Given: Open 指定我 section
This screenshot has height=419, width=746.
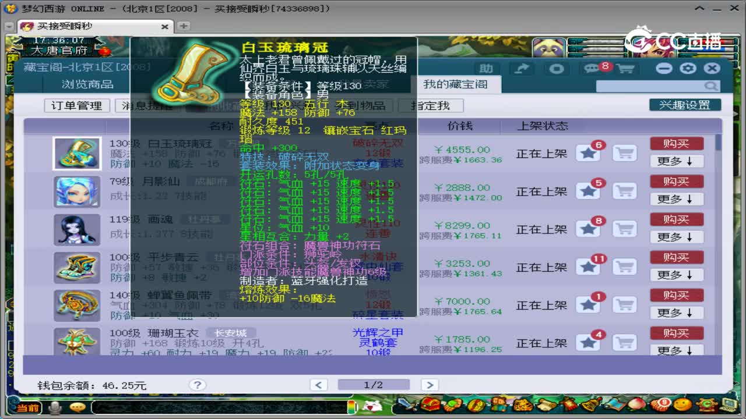Looking at the screenshot, I should [x=430, y=105].
